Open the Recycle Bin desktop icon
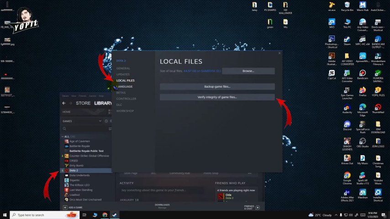This screenshot has height=219, width=390. 347,6
